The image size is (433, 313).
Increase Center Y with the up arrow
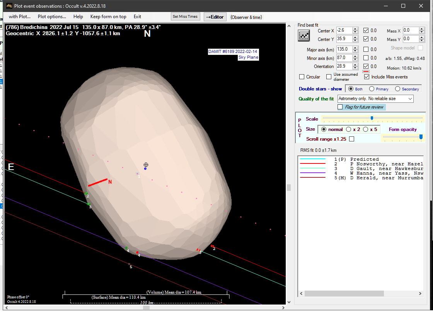point(355,37)
